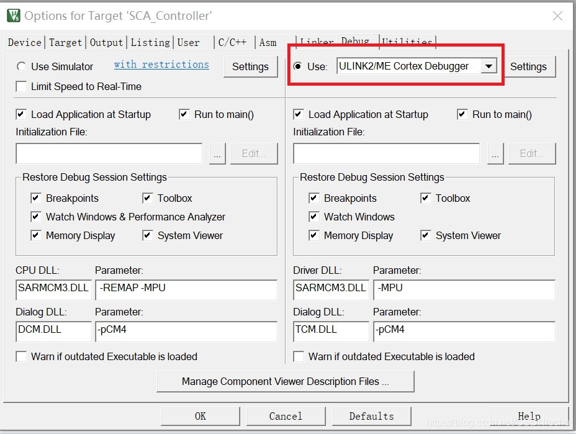Click the Driver DLL -MPU parameter field
576x434 pixels.
[x=464, y=289]
